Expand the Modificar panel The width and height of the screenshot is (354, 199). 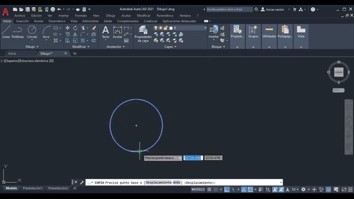(x=81, y=46)
